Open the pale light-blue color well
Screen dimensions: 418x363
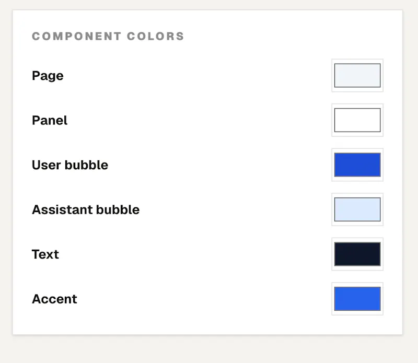357,209
